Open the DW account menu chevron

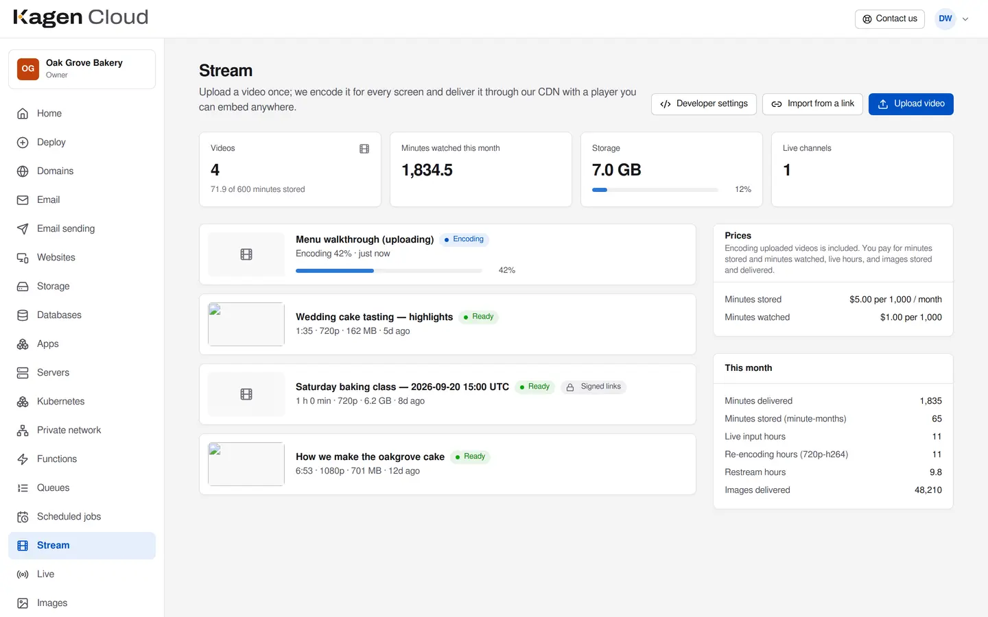click(965, 19)
